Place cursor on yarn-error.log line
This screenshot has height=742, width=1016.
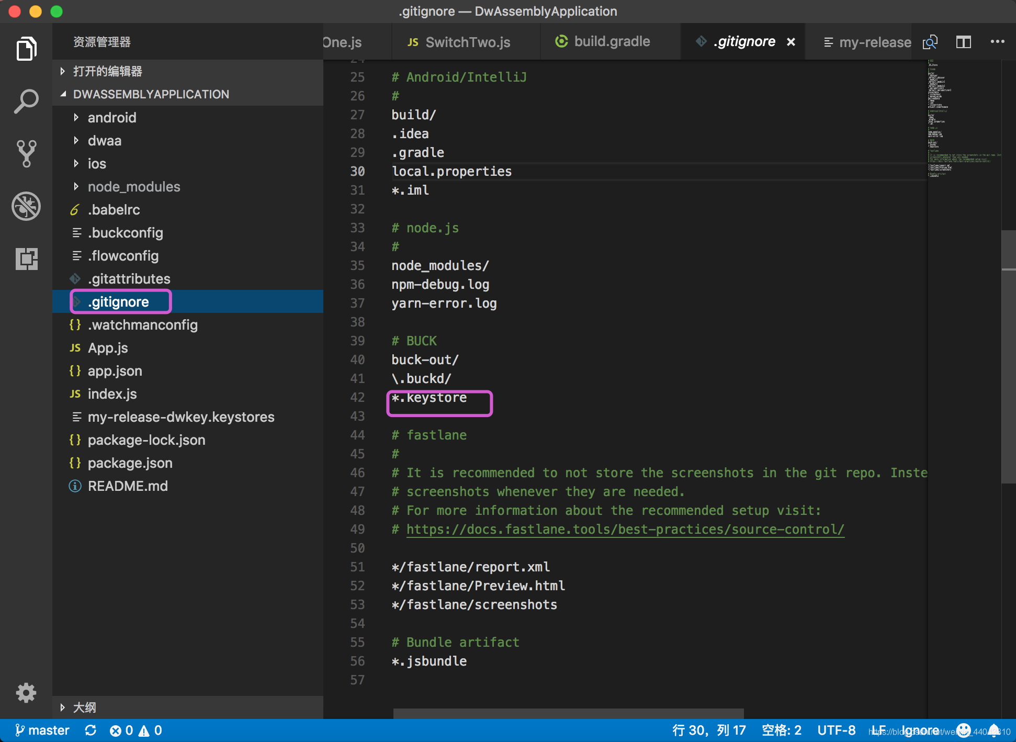point(444,303)
